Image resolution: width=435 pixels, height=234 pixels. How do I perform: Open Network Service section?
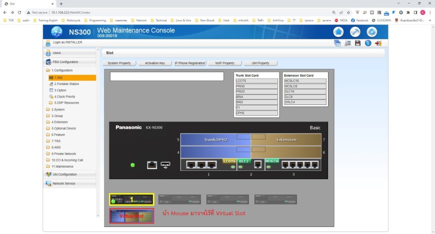[70, 183]
